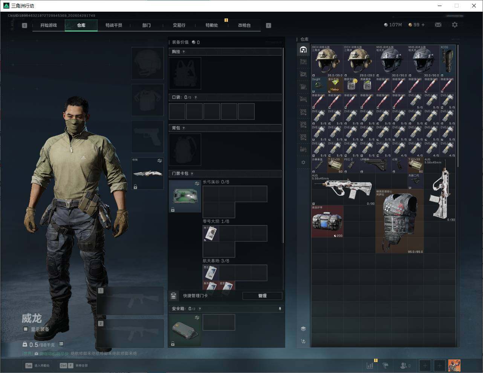Switch to the 改枪台 tab
The image size is (483, 373).
(x=244, y=25)
